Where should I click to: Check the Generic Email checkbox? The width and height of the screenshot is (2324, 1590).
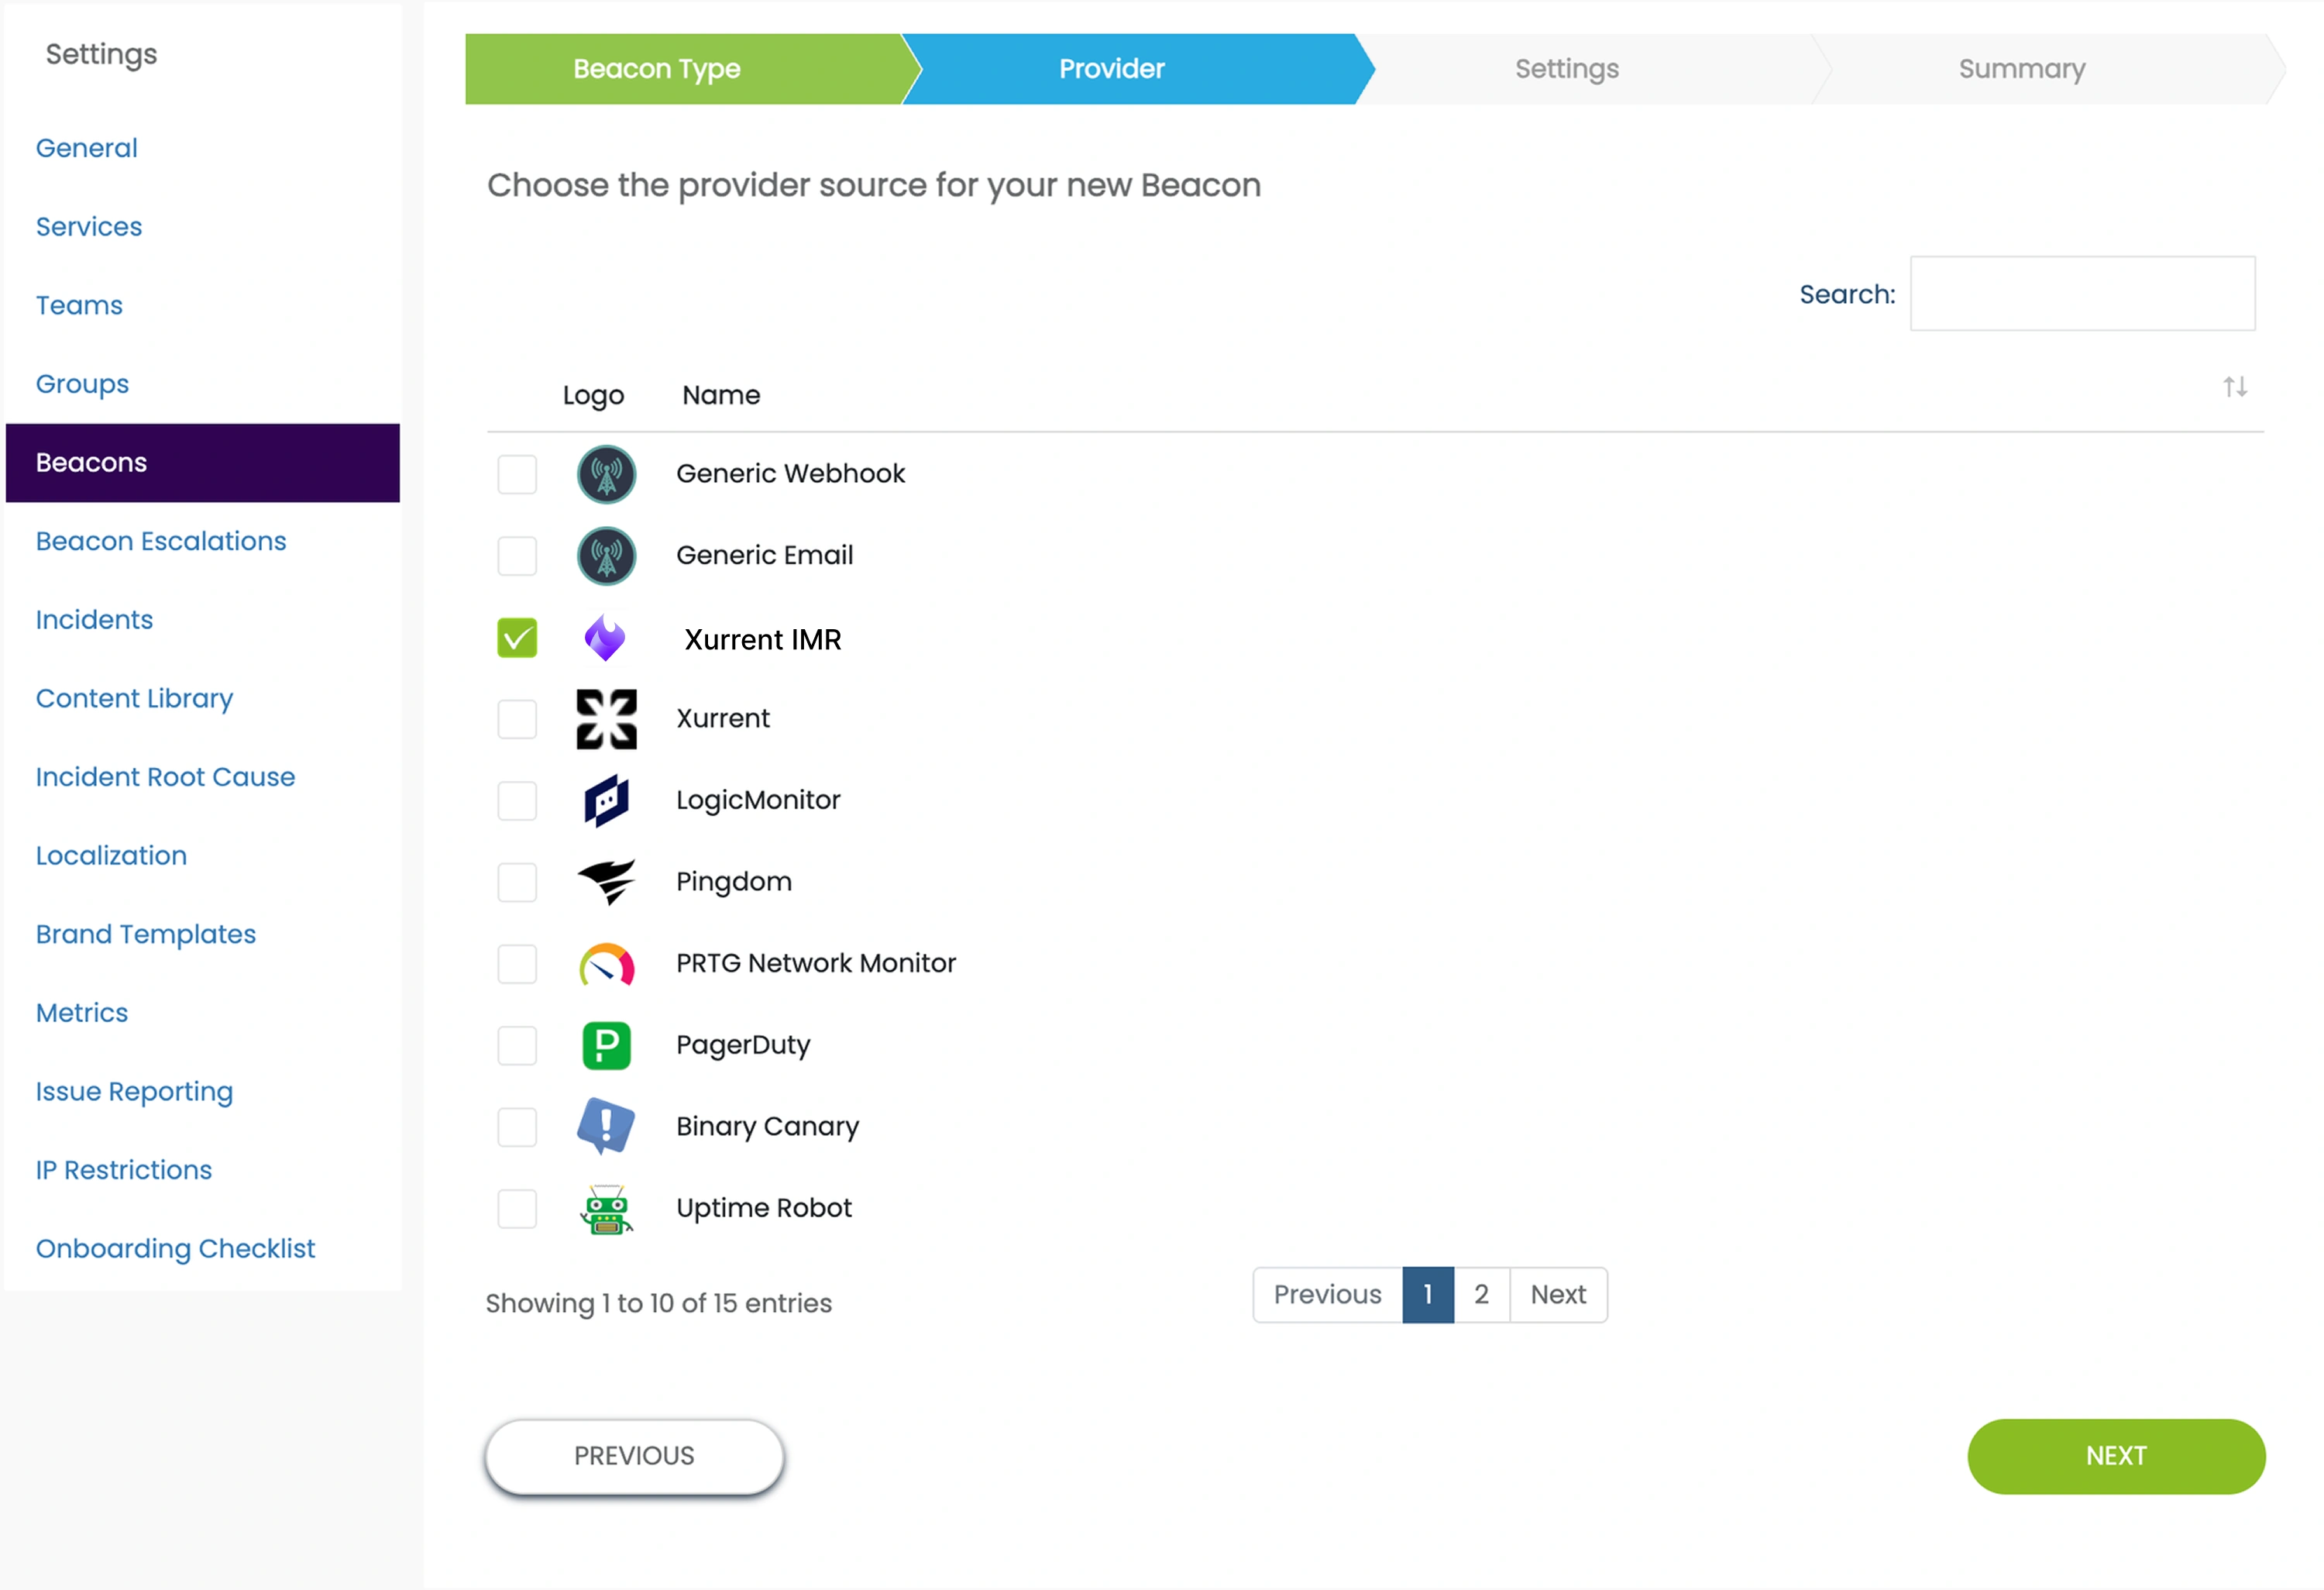[x=517, y=556]
